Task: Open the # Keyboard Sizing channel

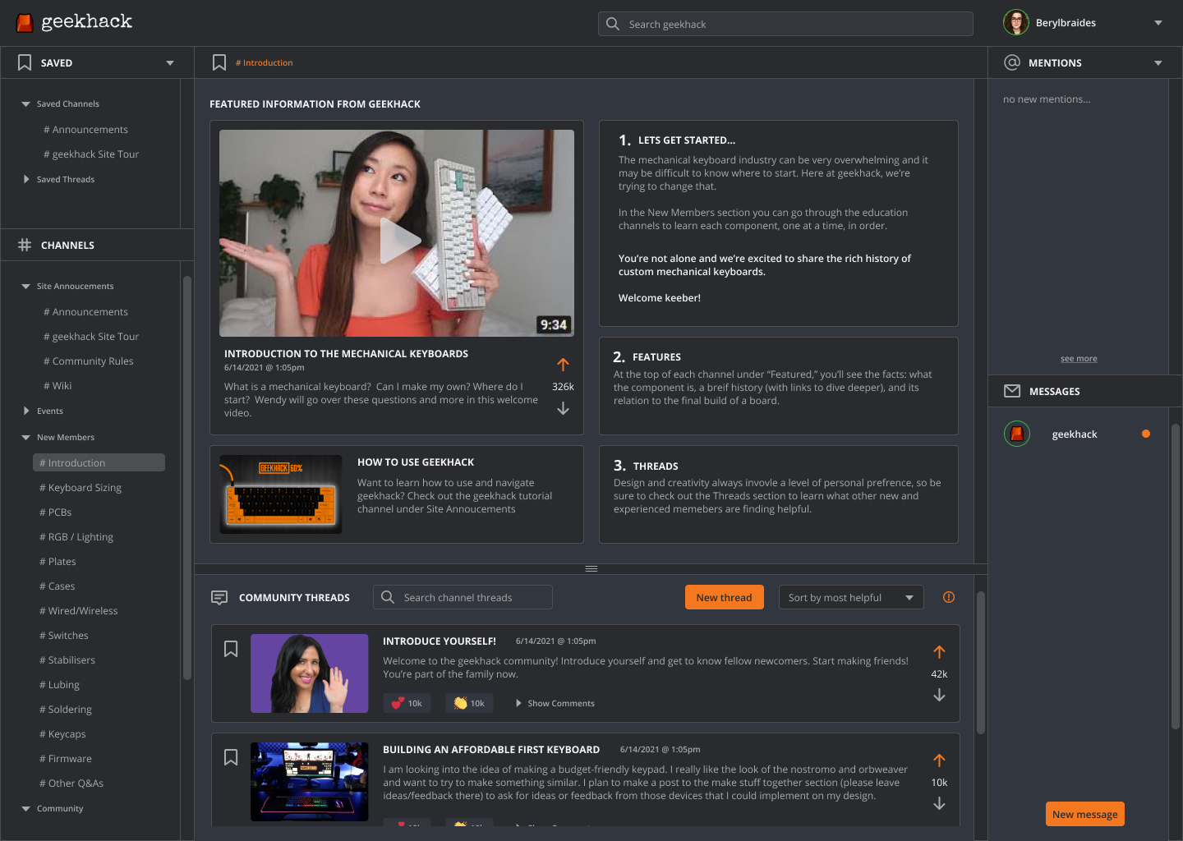Action: 81,488
